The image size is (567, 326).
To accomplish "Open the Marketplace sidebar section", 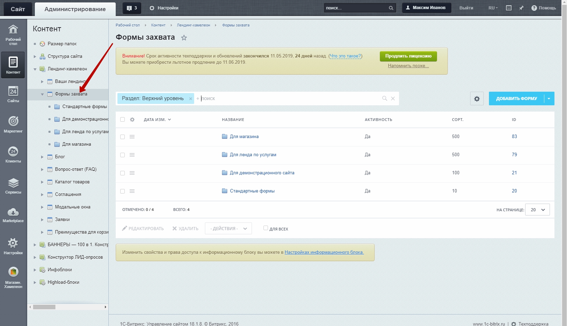I will coord(13,215).
